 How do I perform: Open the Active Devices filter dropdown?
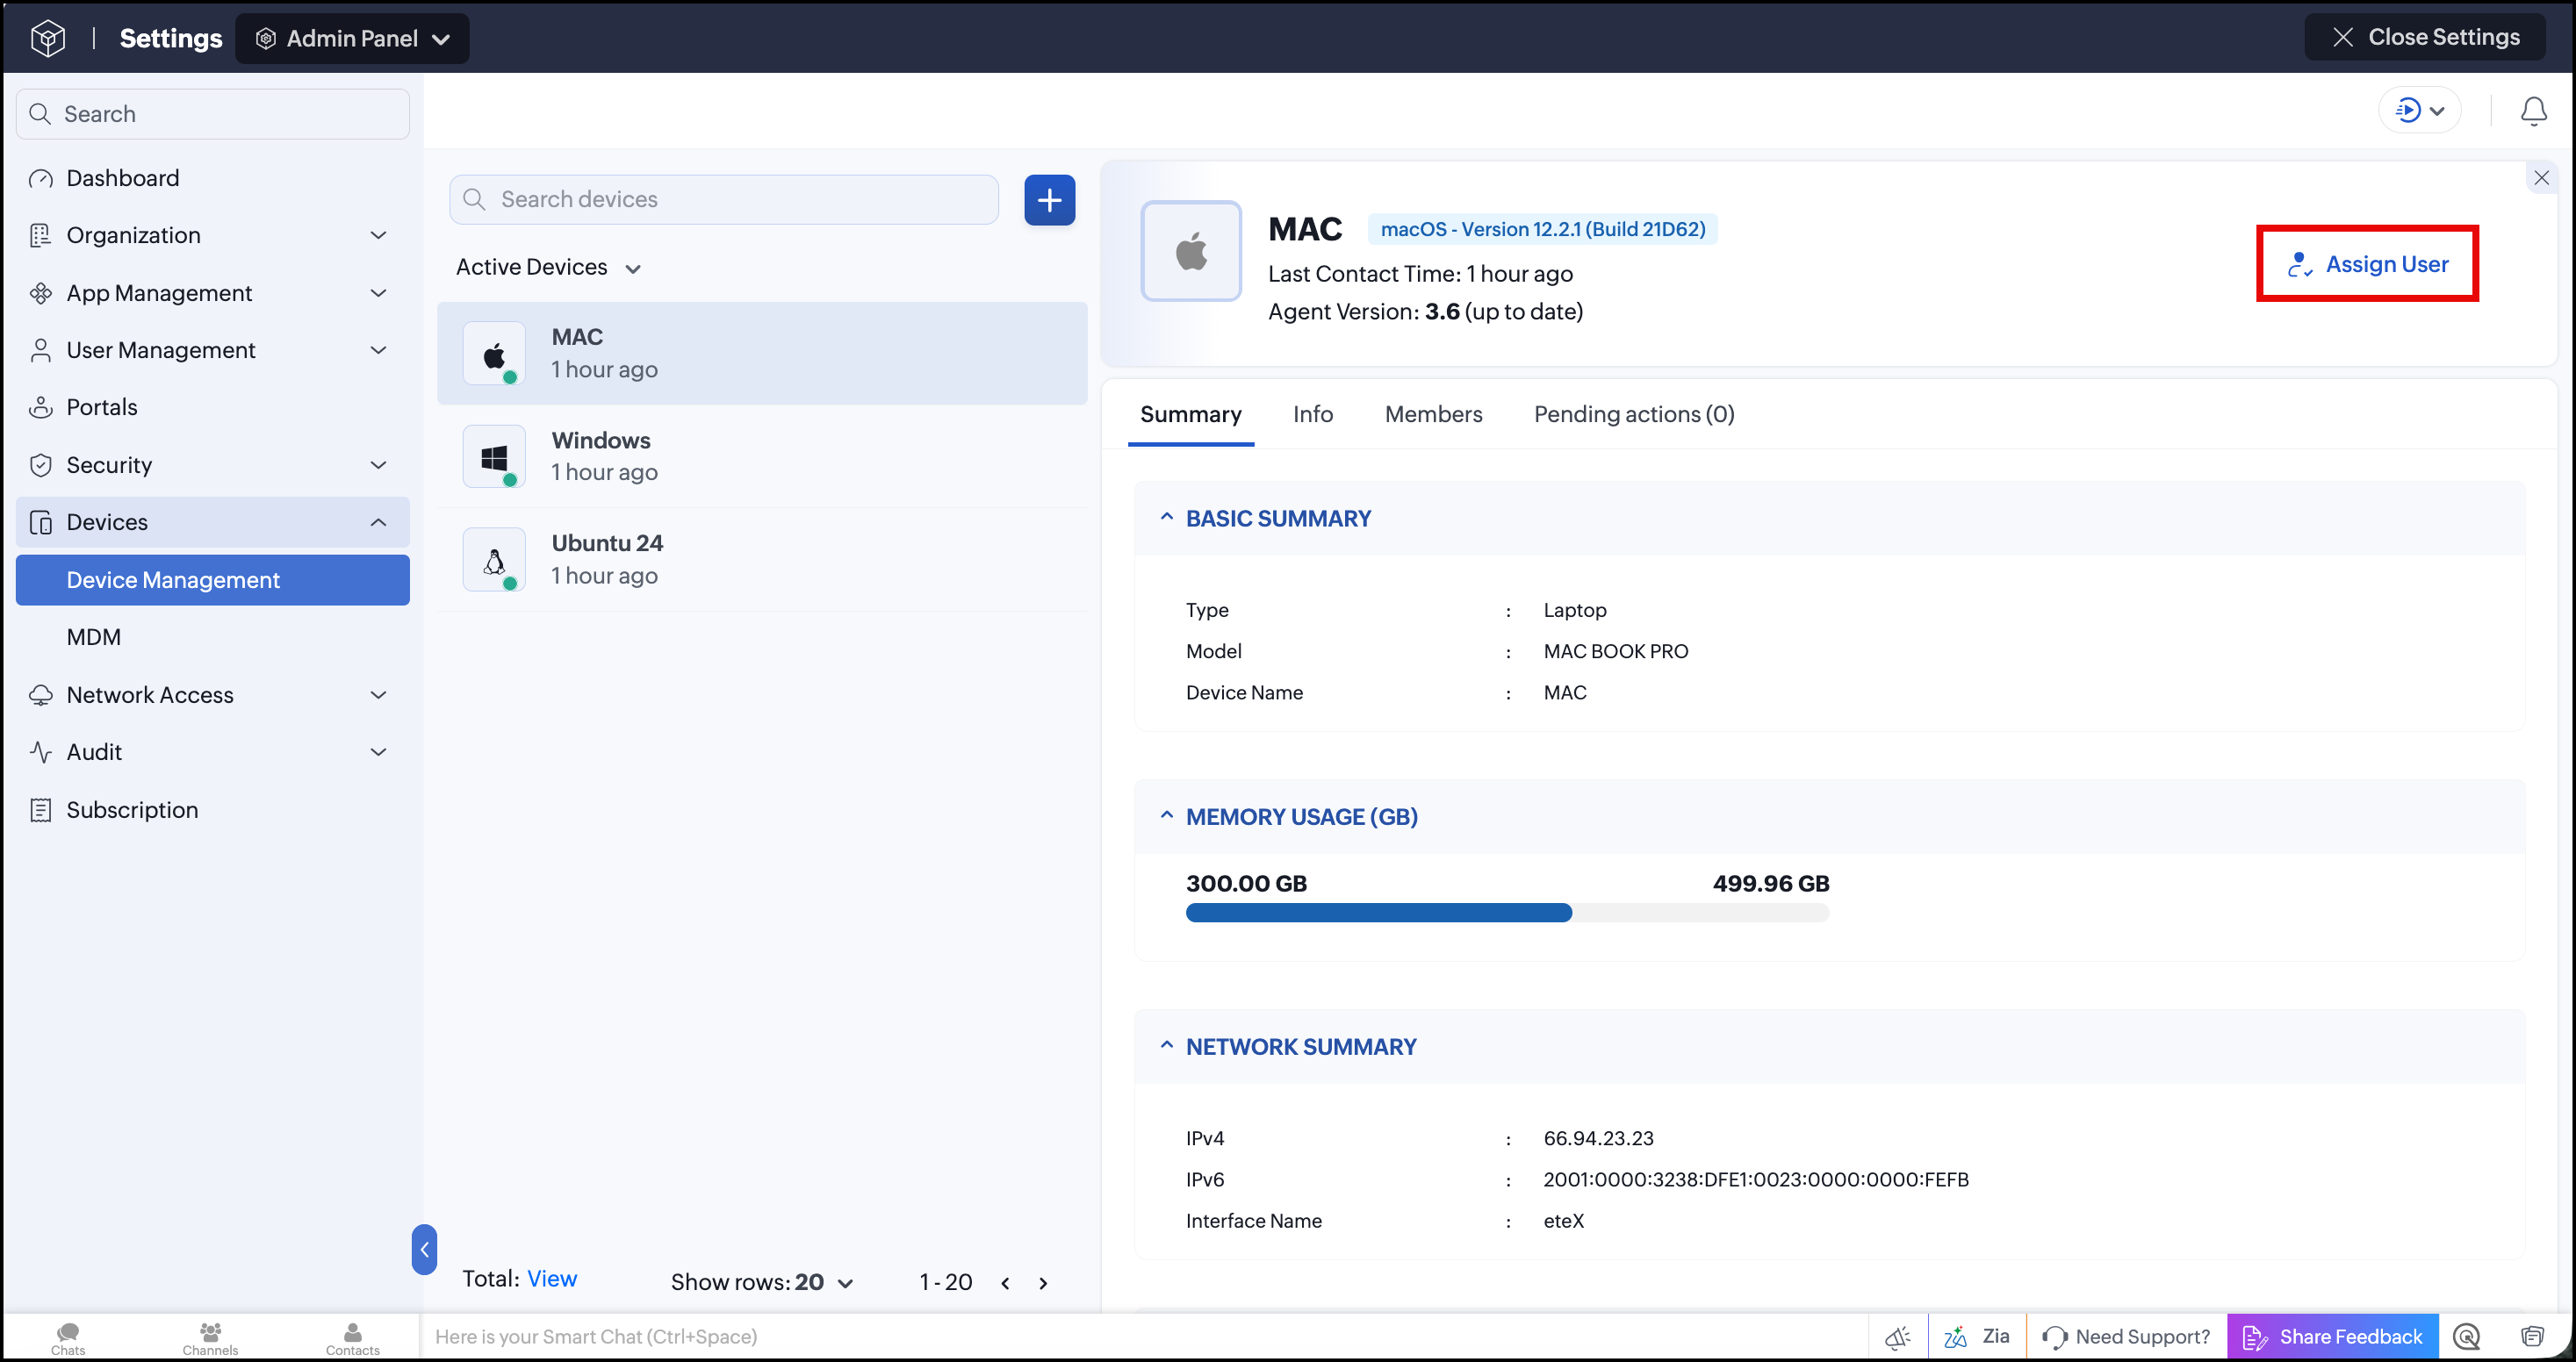pyautogui.click(x=548, y=267)
